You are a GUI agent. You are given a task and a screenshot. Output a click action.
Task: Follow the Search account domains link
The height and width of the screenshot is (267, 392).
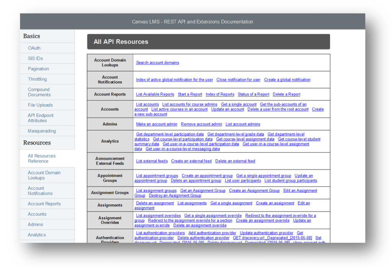point(157,62)
